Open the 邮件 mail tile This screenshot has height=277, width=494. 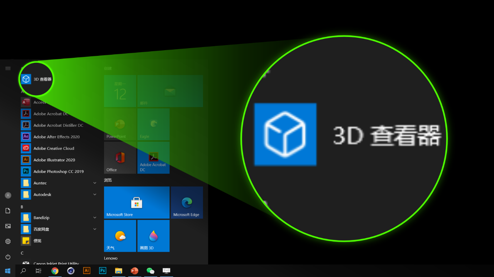(x=170, y=91)
